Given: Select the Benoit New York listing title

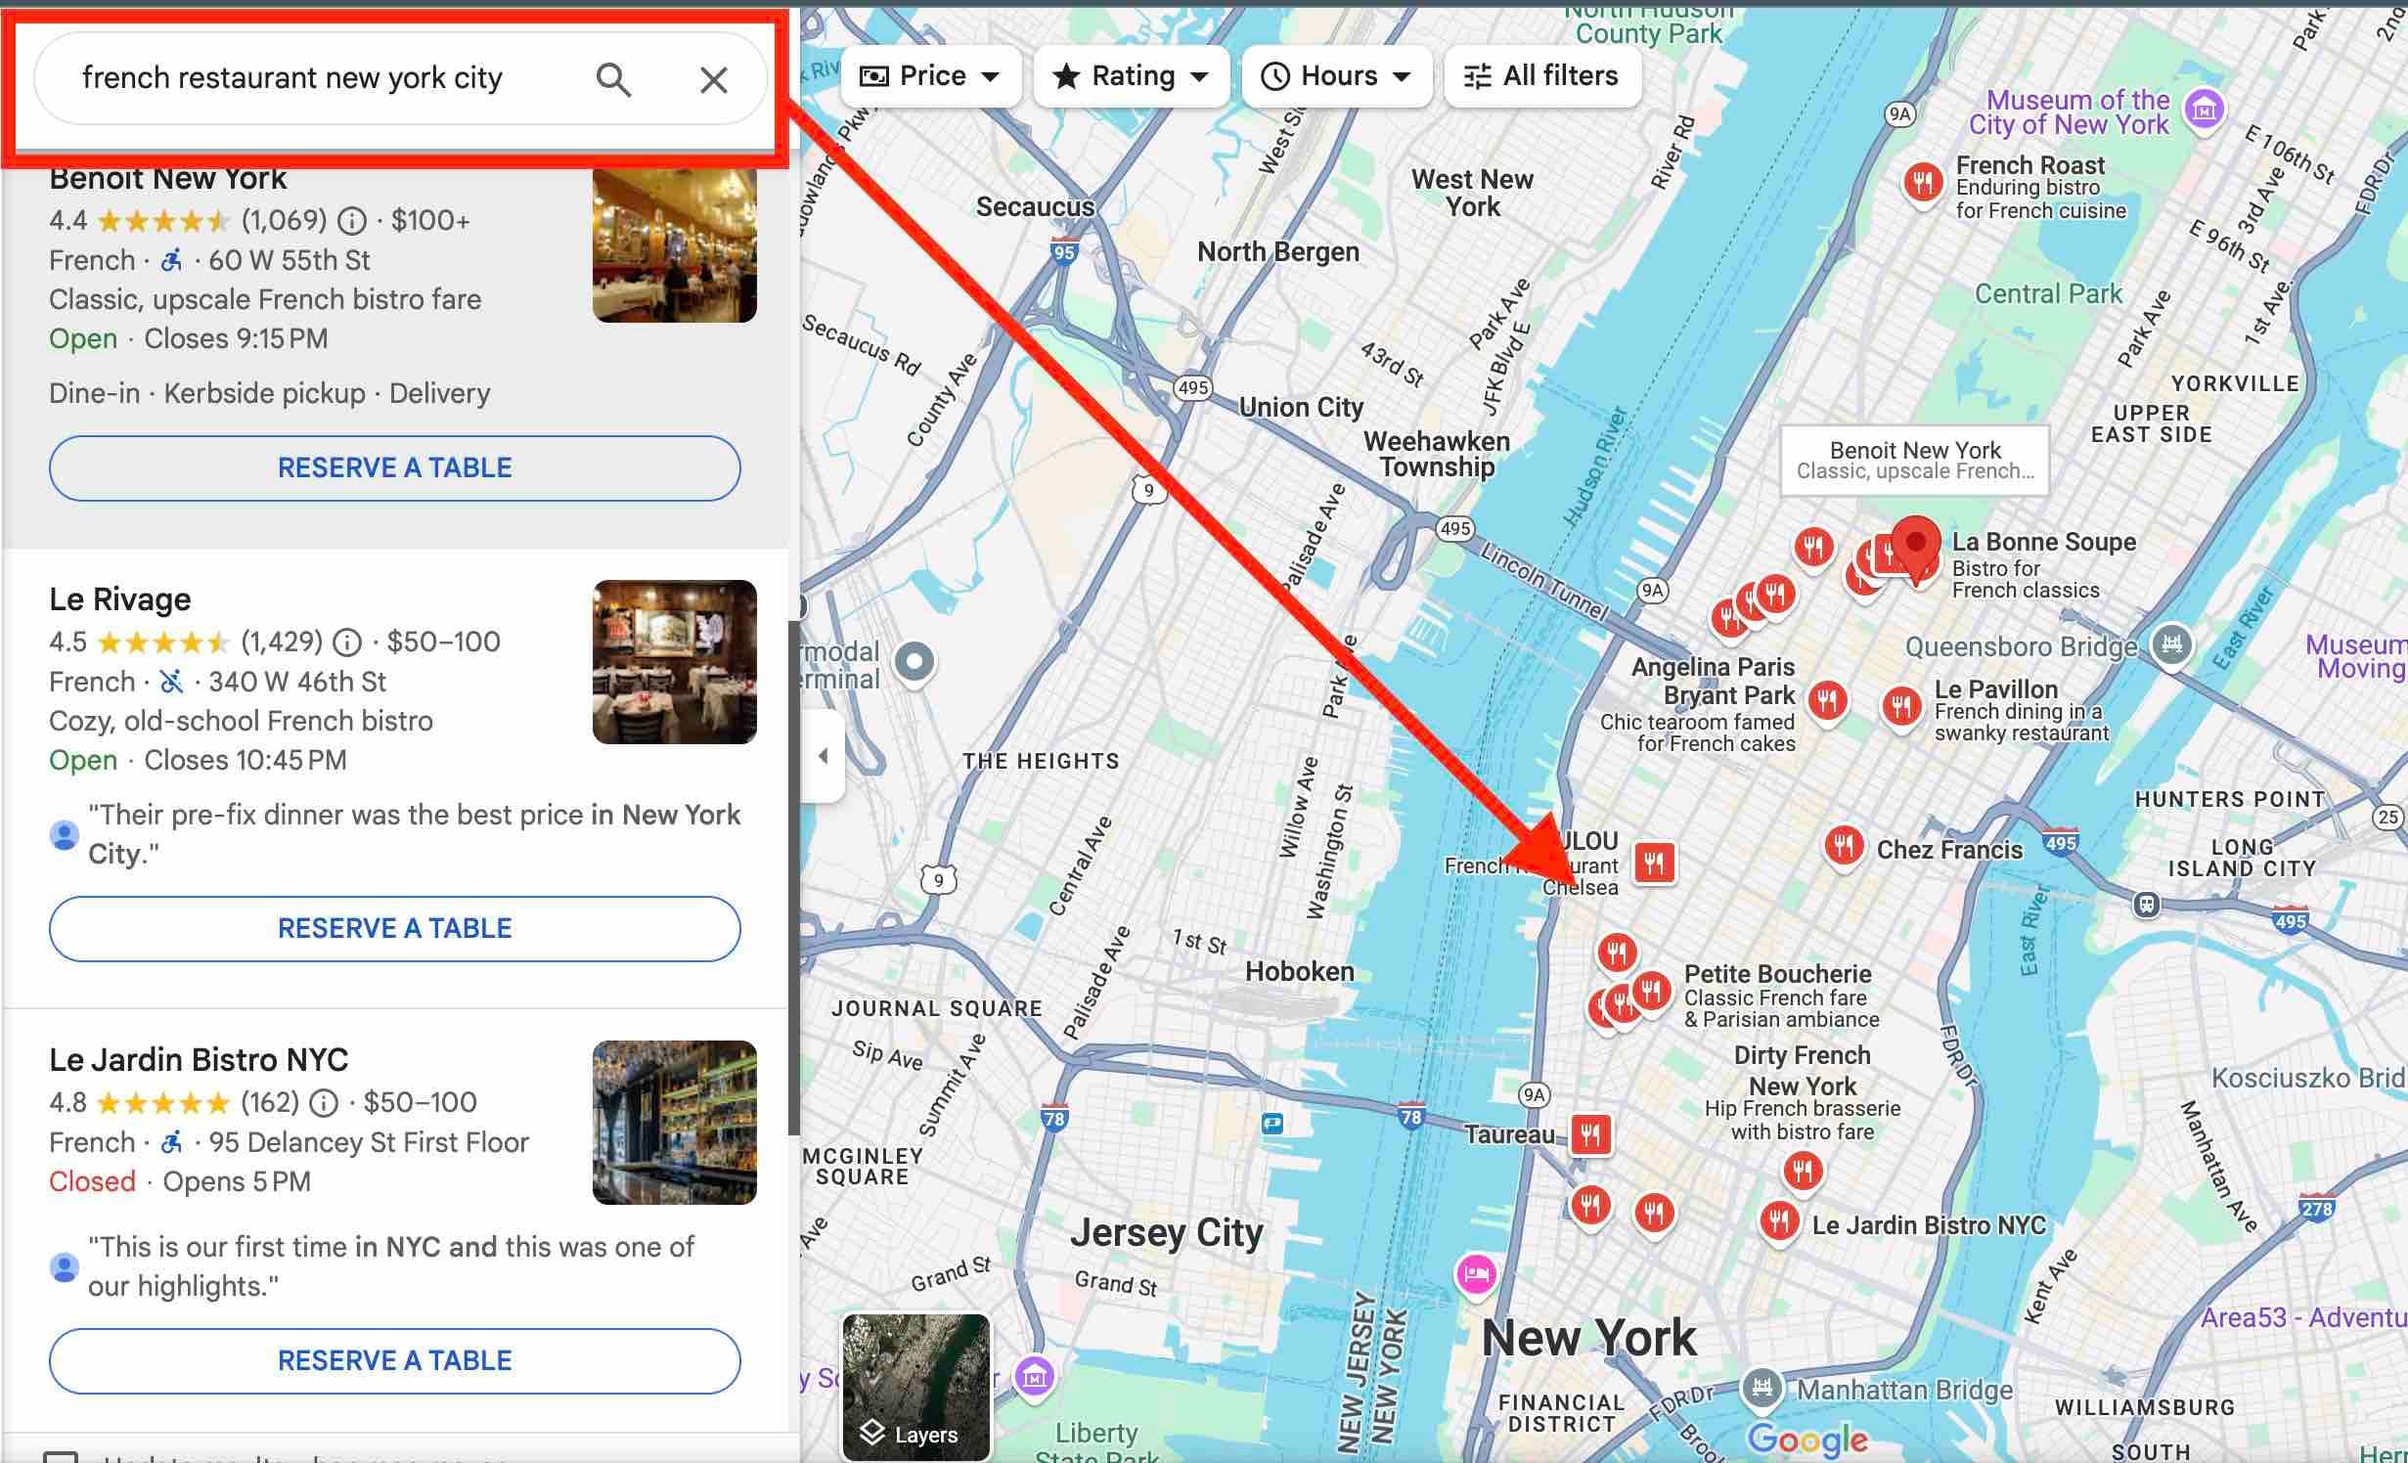Looking at the screenshot, I should [168, 180].
